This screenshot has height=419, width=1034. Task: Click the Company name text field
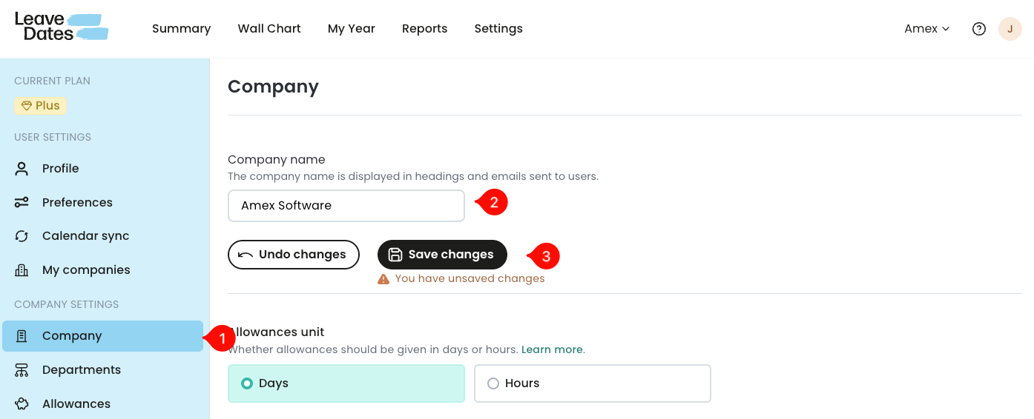tap(346, 206)
